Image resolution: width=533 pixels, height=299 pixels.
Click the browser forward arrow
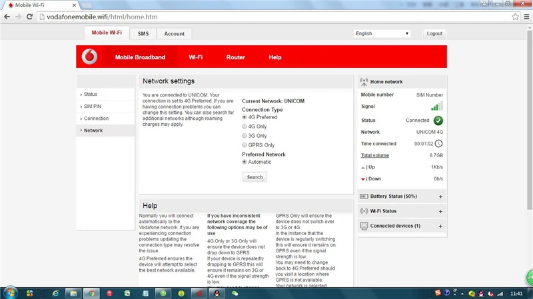(18, 17)
